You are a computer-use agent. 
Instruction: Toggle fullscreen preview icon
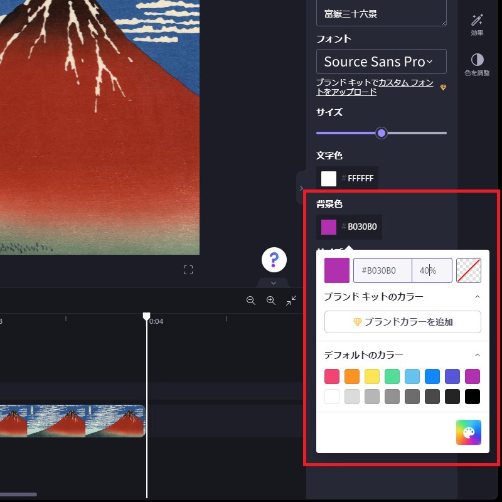[x=188, y=270]
